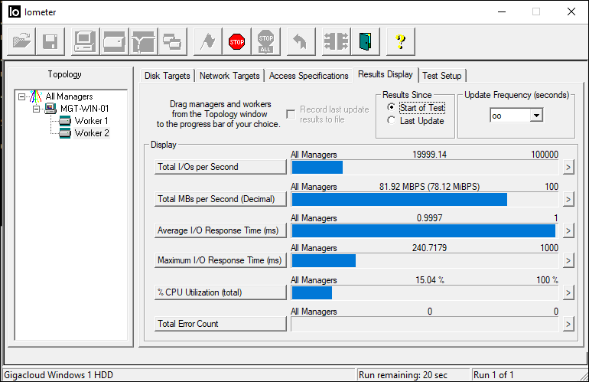Click the Total I/Os per Second button
Screen dimensions: 589x382
(x=220, y=167)
